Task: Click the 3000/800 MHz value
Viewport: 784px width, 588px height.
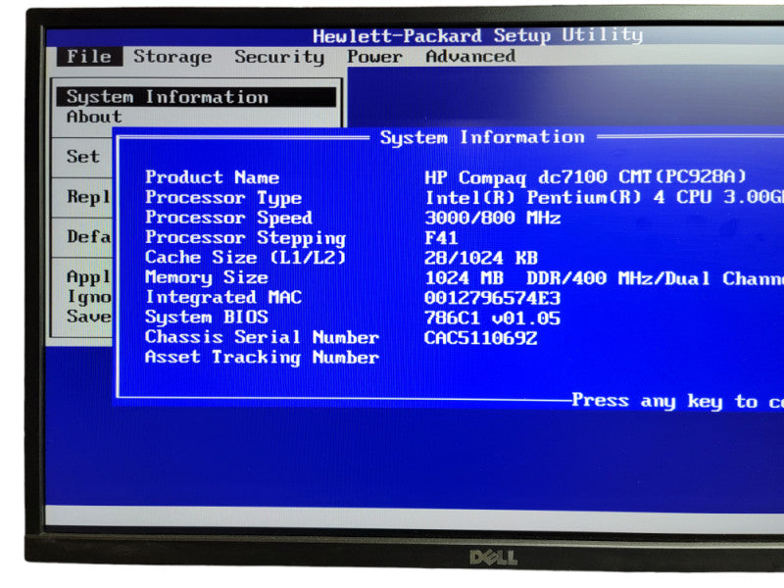Action: [493, 218]
